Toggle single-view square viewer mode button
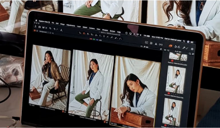 pyautogui.click(x=37, y=31)
